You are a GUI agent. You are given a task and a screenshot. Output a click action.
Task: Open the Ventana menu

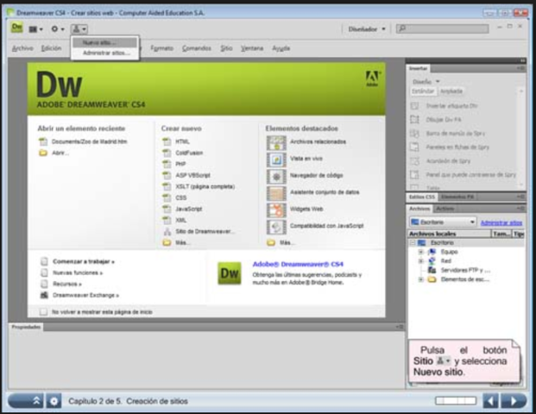[x=252, y=48]
